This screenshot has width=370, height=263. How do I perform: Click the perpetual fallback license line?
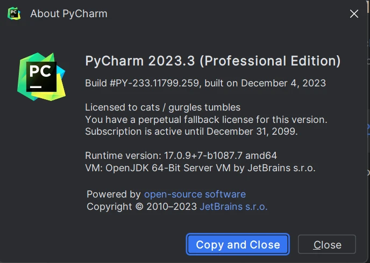pos(206,120)
